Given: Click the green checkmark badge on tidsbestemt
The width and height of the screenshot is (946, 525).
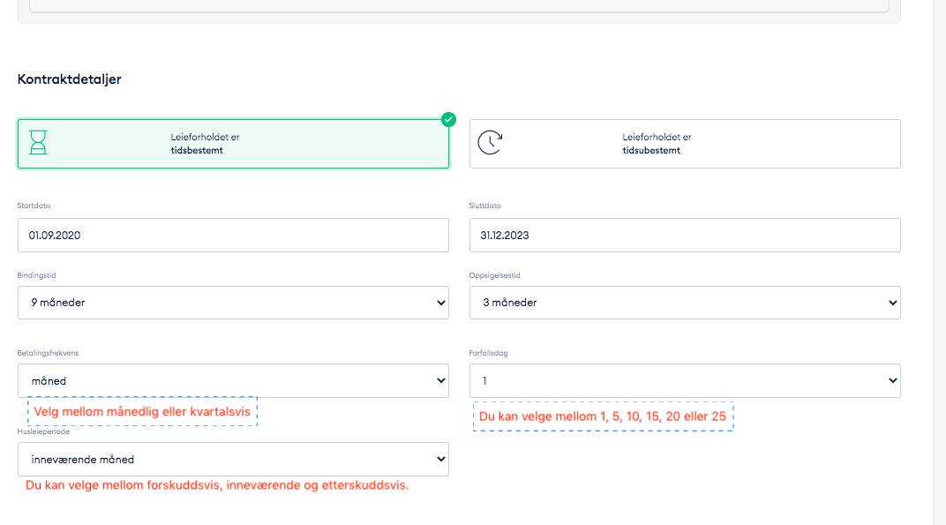Looking at the screenshot, I should (x=448, y=119).
